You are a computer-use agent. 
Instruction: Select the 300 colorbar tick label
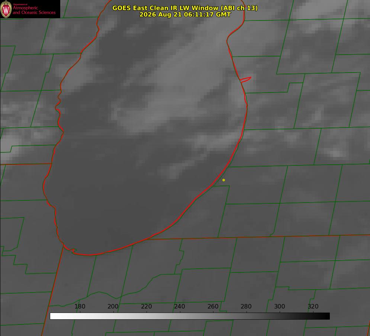[280, 306]
